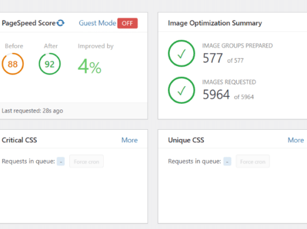Open More link for Unique CSS
307x229 pixels.
(x=295, y=140)
